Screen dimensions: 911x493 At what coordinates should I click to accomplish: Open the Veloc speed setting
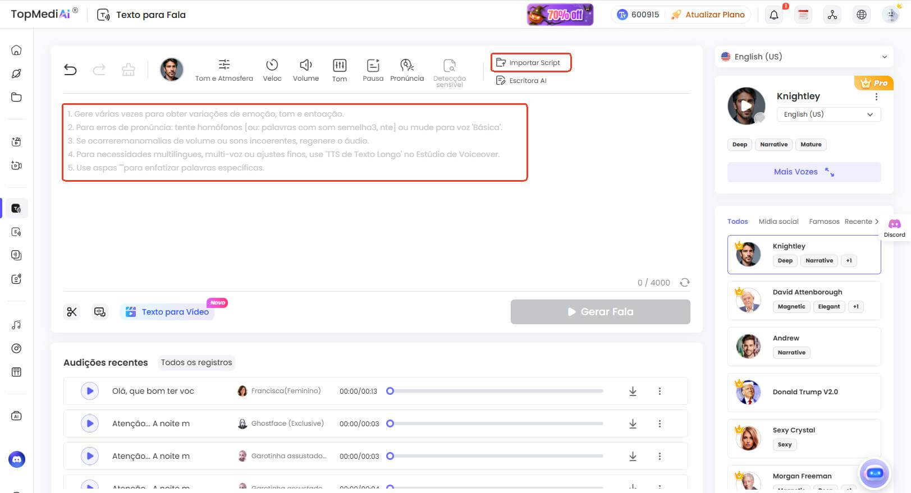[272, 70]
